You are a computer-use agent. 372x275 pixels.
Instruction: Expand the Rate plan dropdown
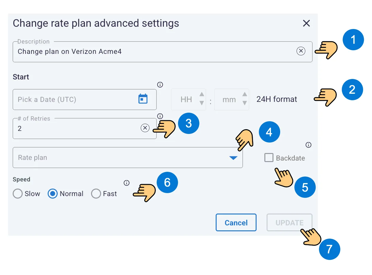[233, 158]
